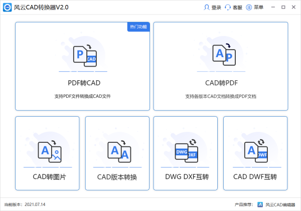
Task: Click the PDF转CAD title text
Action: click(84, 83)
